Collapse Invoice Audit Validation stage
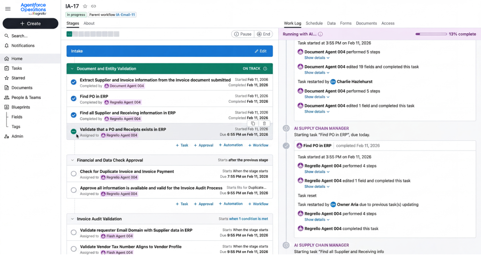Image resolution: width=481 pixels, height=268 pixels. (x=72, y=219)
